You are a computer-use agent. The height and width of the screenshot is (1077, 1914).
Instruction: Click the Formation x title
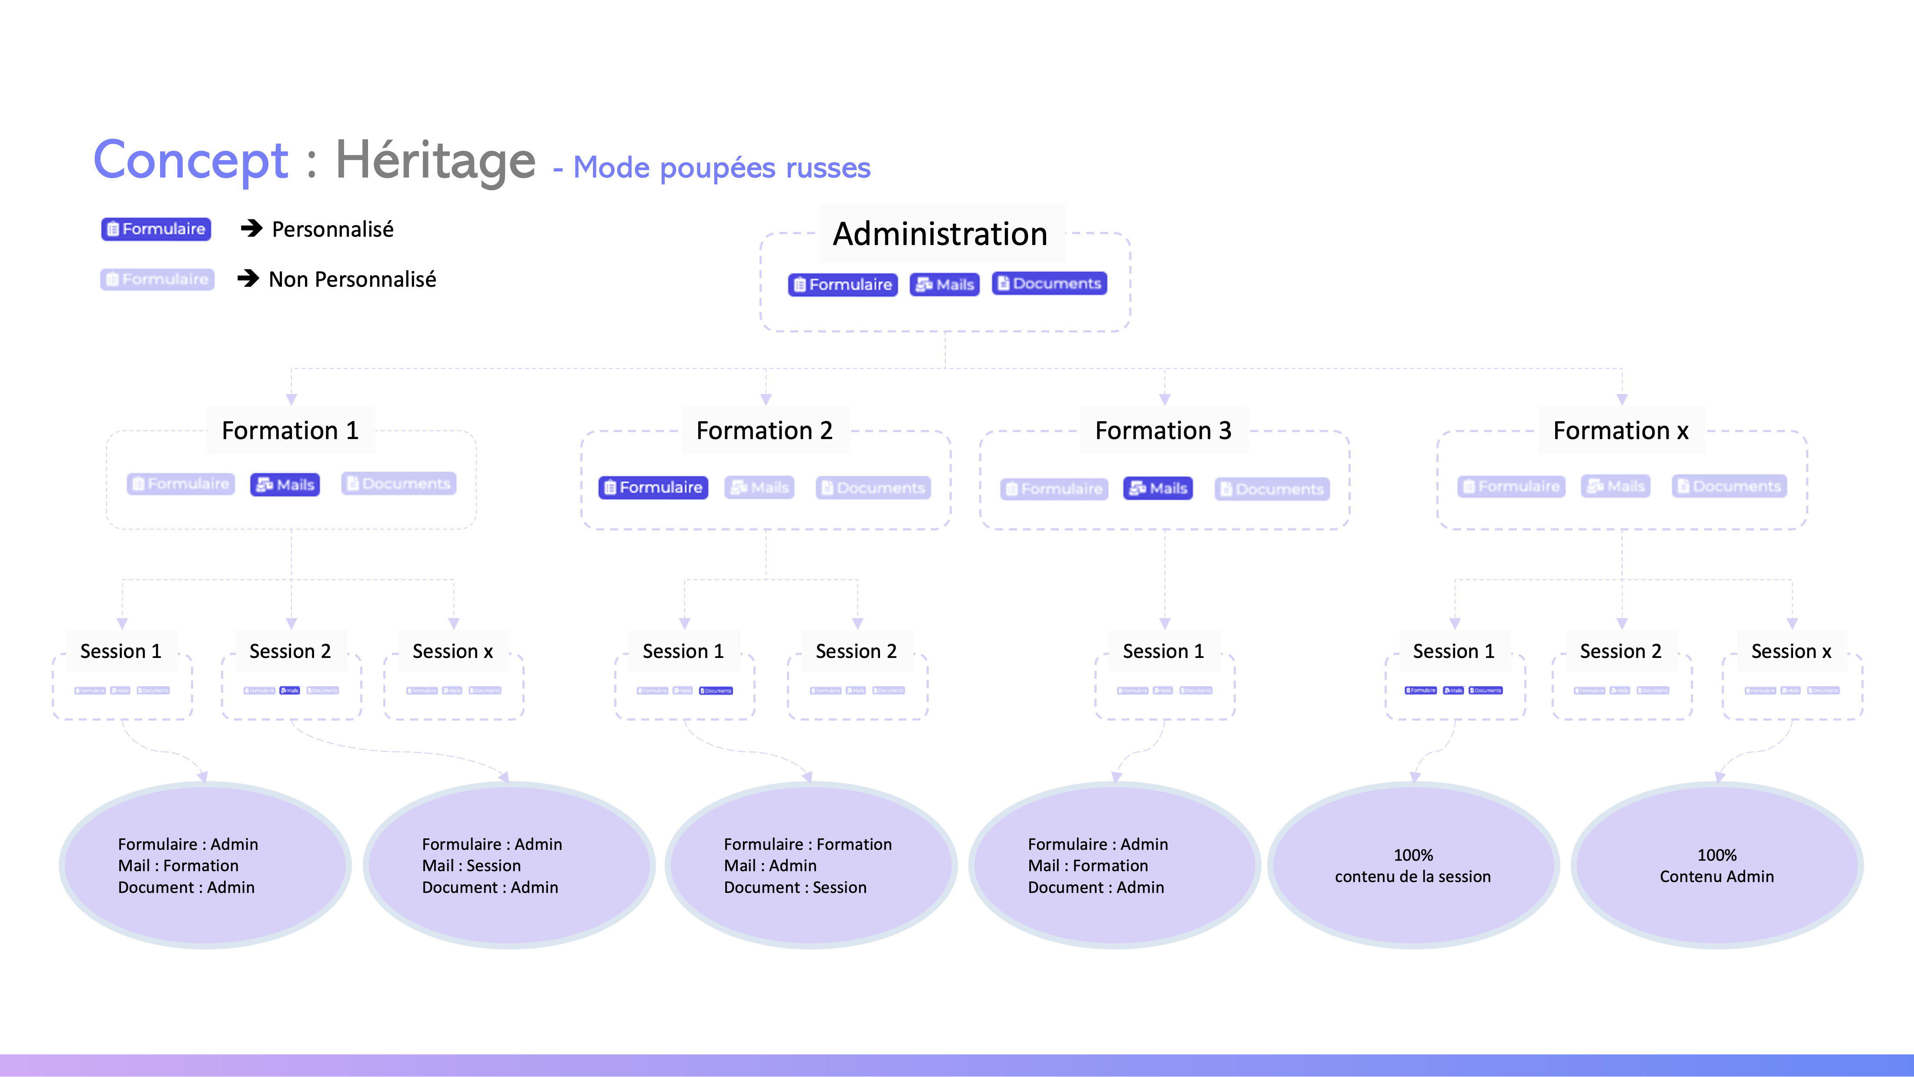pyautogui.click(x=1620, y=430)
